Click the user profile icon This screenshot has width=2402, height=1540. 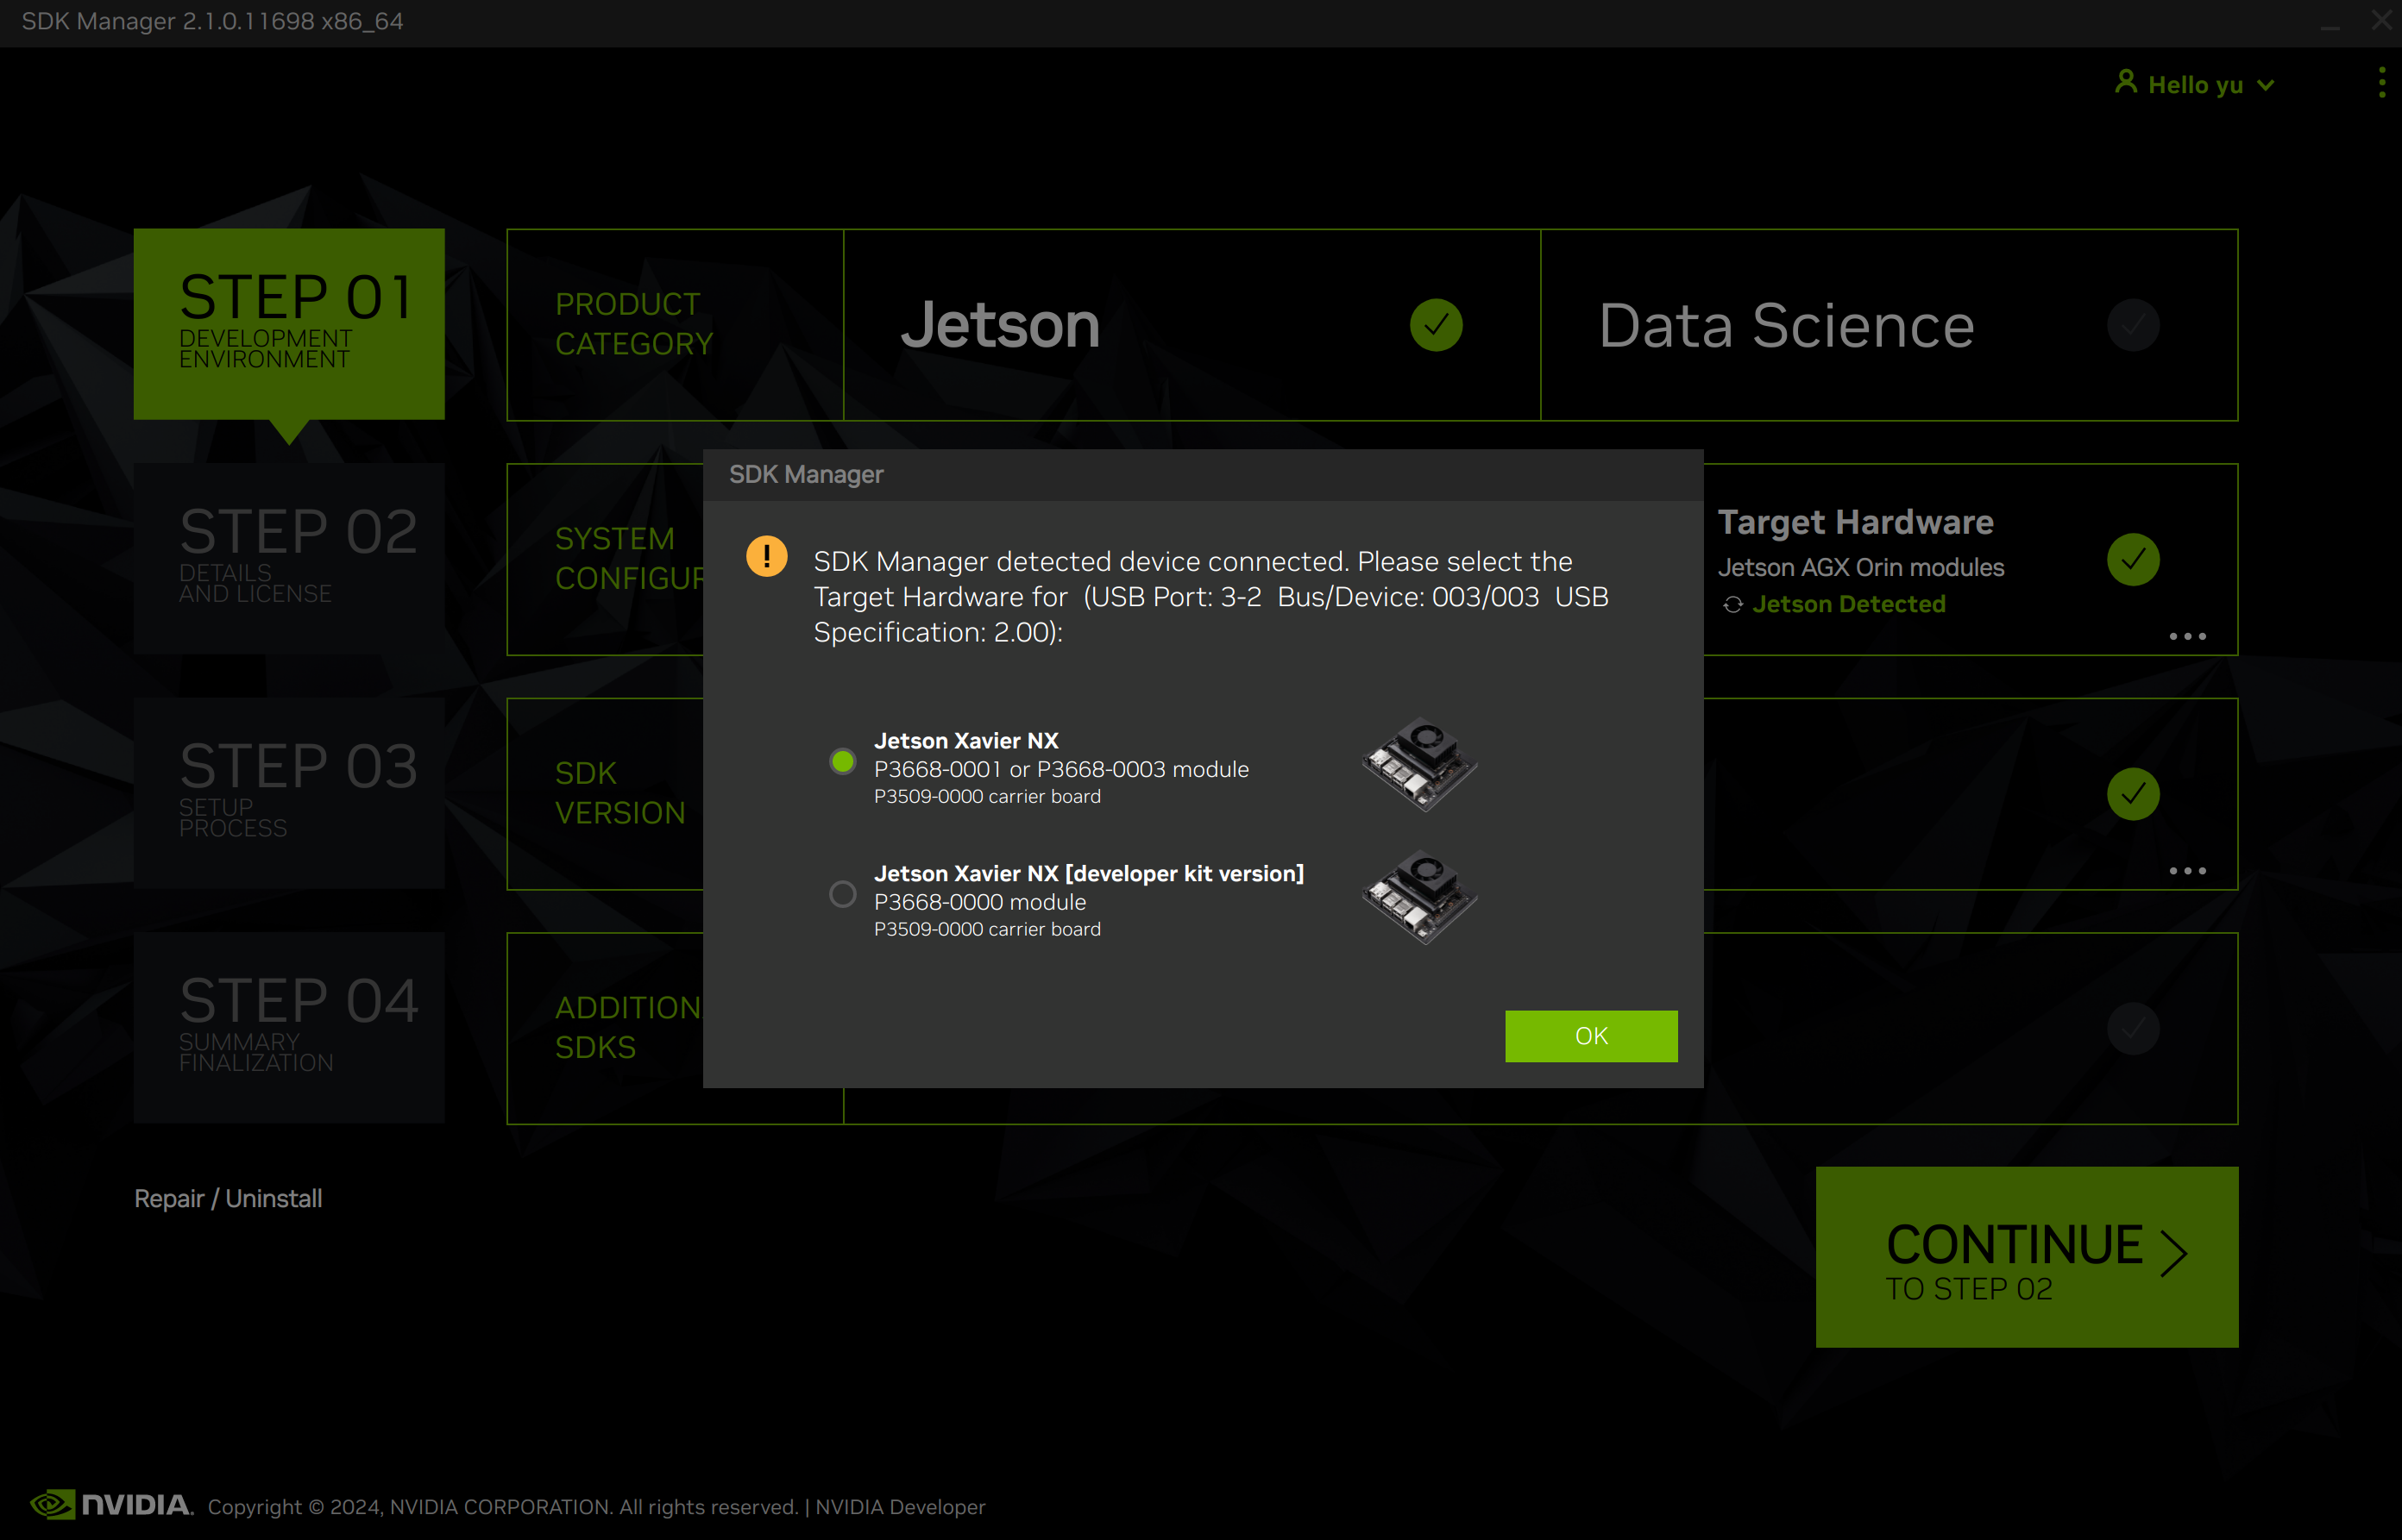click(2126, 82)
